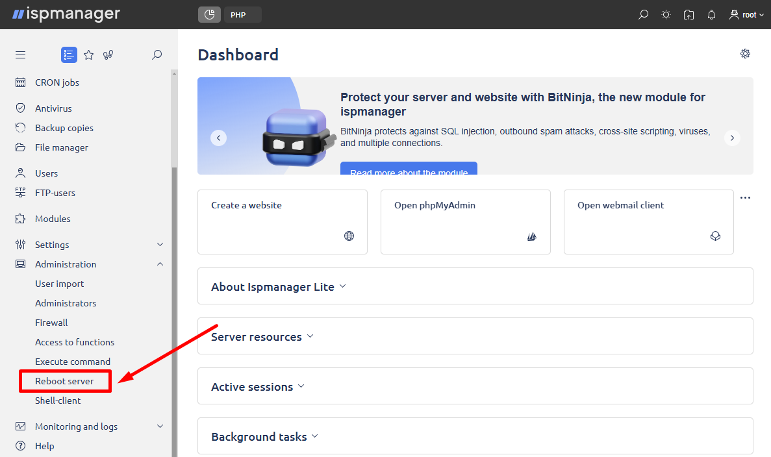The image size is (771, 457).
Task: Open global search in top bar
Action: tap(643, 15)
